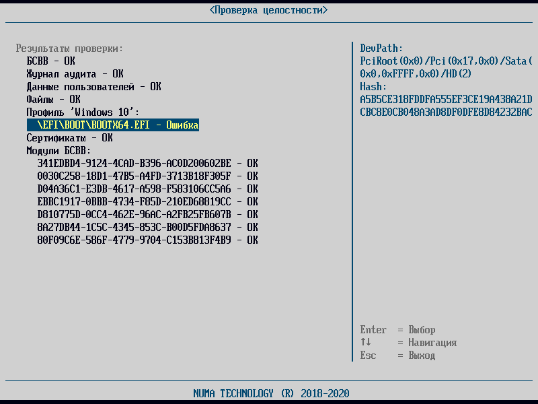
Task: Click the Esc = Выход exit hint
Action: pos(397,356)
